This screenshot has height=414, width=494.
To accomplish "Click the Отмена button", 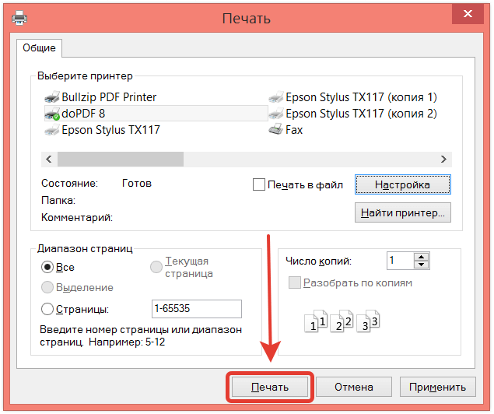I will click(x=354, y=387).
